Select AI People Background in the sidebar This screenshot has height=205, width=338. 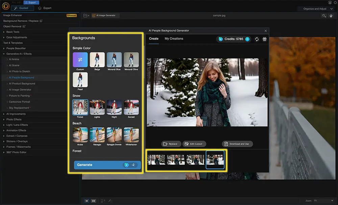(x=21, y=77)
